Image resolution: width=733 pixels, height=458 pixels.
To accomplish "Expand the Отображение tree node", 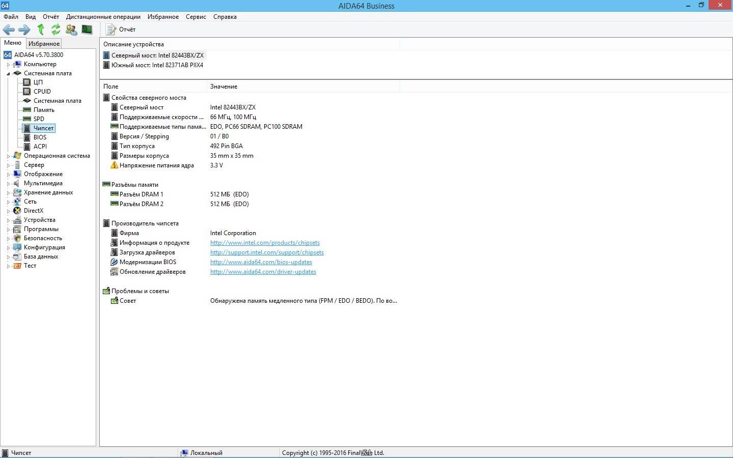I will [x=8, y=175].
